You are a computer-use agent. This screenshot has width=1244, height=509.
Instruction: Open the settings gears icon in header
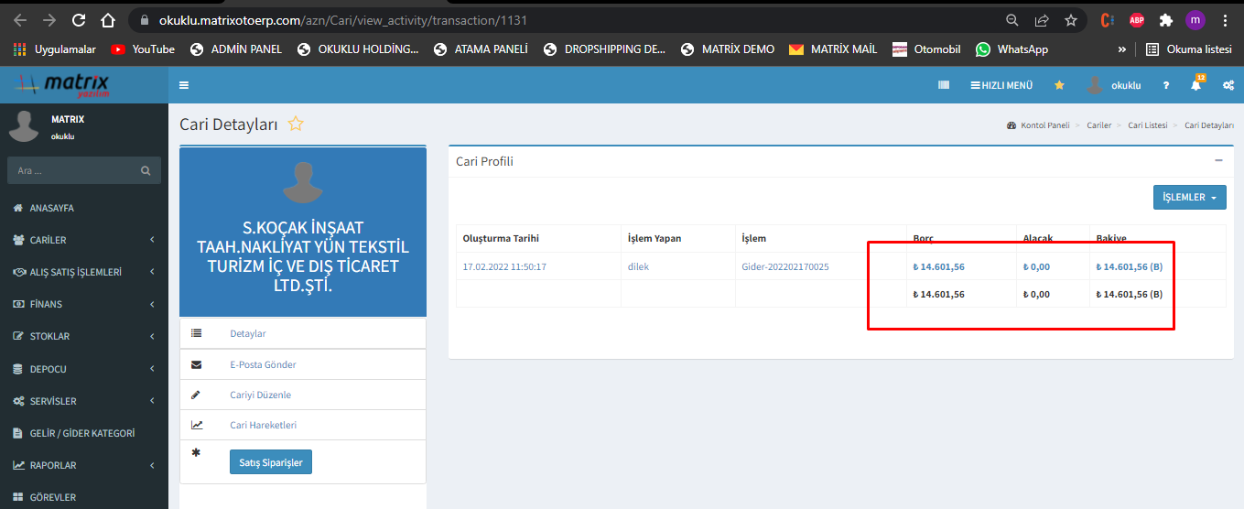(1228, 85)
